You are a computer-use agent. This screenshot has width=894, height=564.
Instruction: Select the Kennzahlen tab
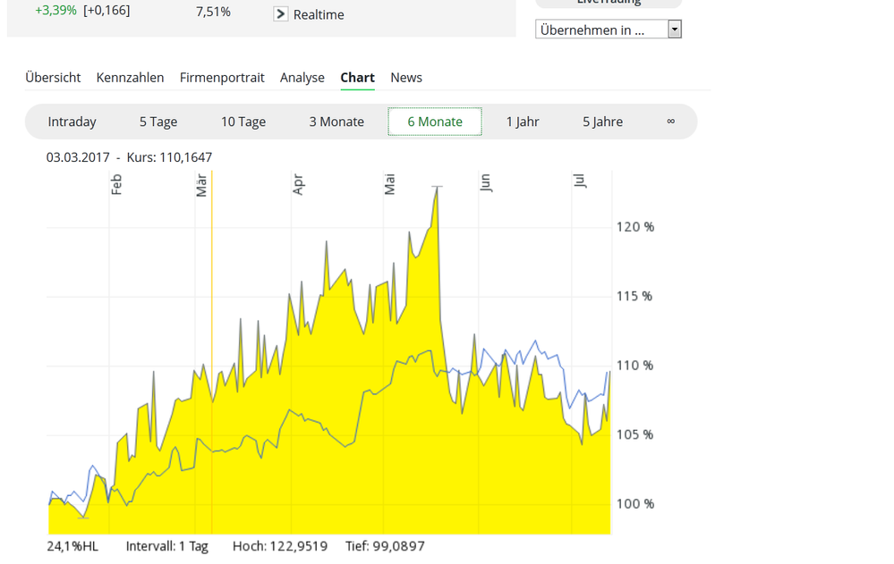tap(130, 78)
